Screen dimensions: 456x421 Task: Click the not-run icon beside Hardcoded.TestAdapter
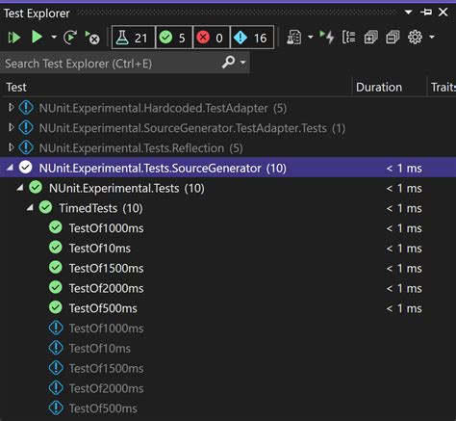[x=26, y=108]
